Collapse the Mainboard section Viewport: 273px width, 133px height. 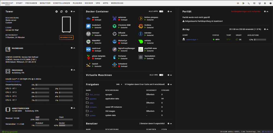[74, 48]
